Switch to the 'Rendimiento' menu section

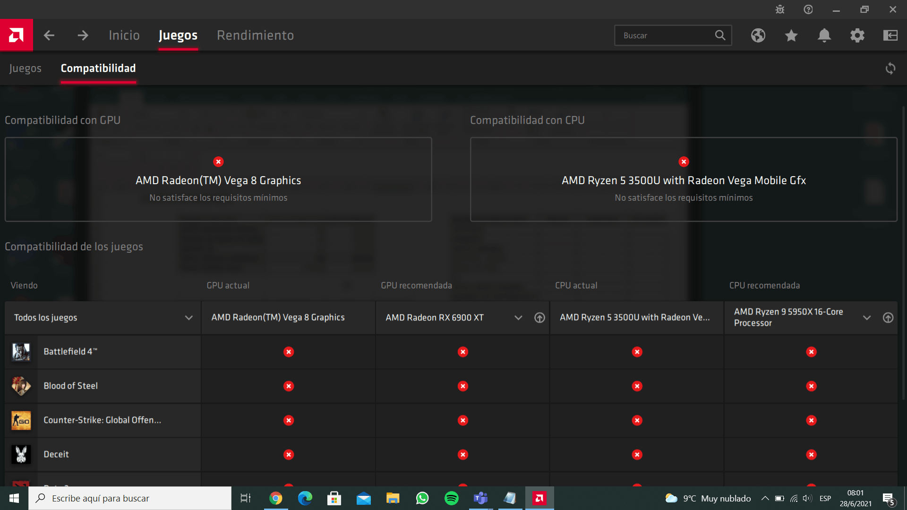click(x=256, y=35)
